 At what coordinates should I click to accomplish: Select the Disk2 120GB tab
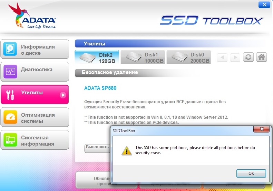coord(97,57)
